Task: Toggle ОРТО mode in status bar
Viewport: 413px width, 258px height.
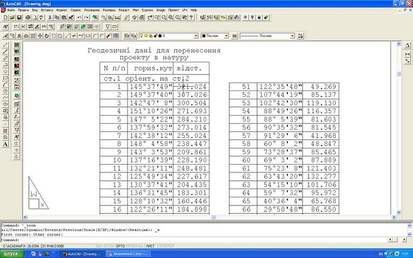Action: tap(120, 246)
